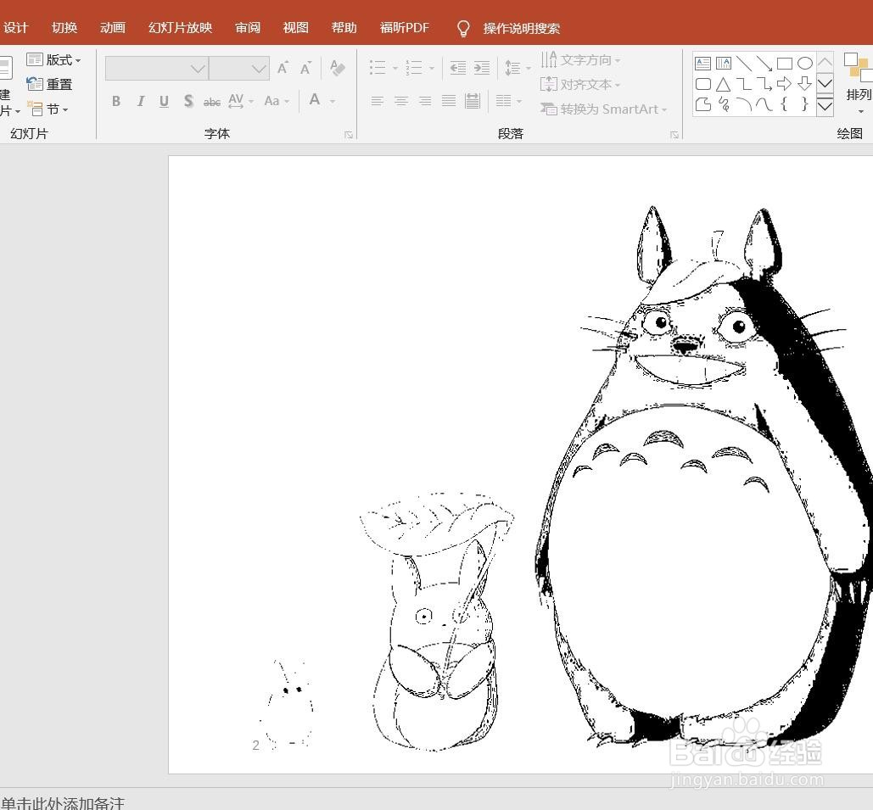Click the increase indent icon
Screen dimensions: 873x810
tap(482, 68)
